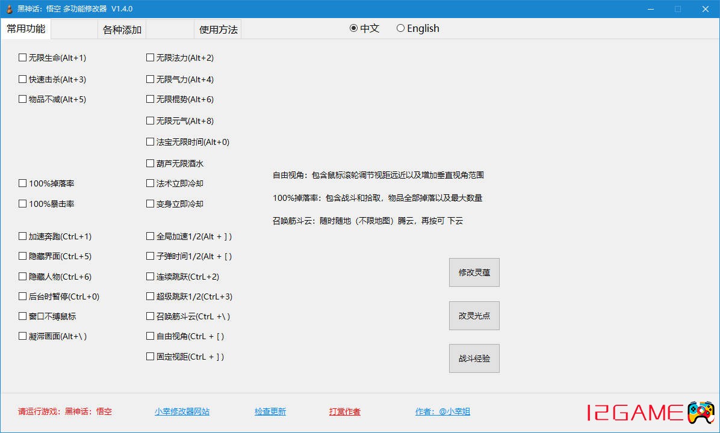Click the 召唤筋斗云 description text

[x=368, y=221]
